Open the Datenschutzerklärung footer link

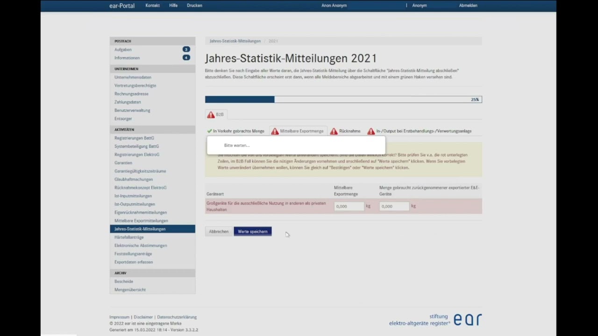177,317
